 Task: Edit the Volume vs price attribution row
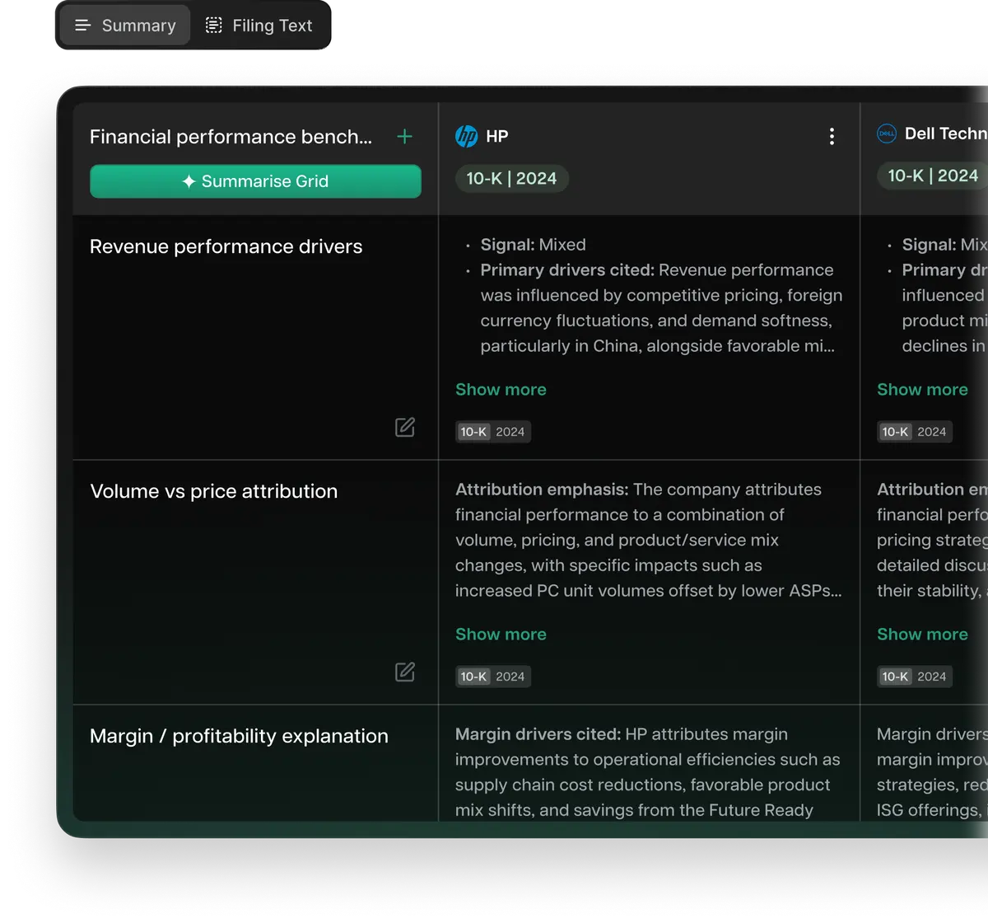(x=404, y=672)
